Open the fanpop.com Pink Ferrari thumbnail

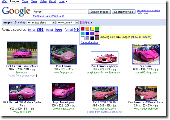click(x=63, y=54)
